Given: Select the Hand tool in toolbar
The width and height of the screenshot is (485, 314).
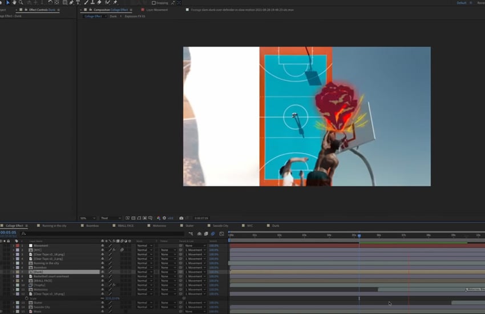Looking at the screenshot, I should [x=14, y=2].
